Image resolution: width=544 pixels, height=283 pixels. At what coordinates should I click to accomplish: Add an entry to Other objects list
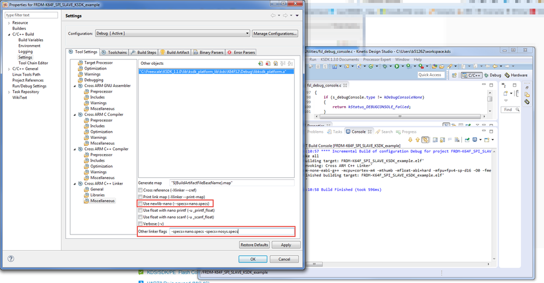tap(260, 64)
